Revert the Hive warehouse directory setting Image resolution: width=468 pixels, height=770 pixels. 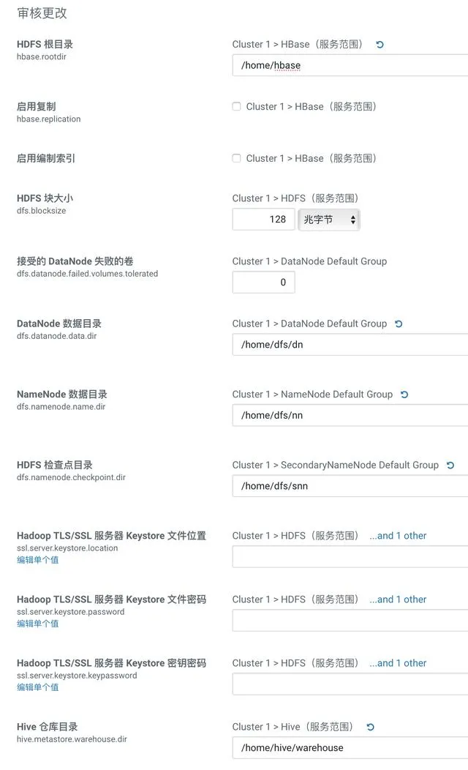(x=371, y=728)
